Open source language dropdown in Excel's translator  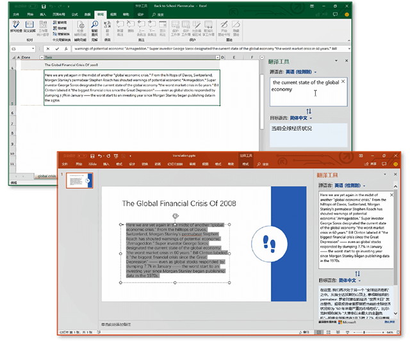[x=315, y=72]
